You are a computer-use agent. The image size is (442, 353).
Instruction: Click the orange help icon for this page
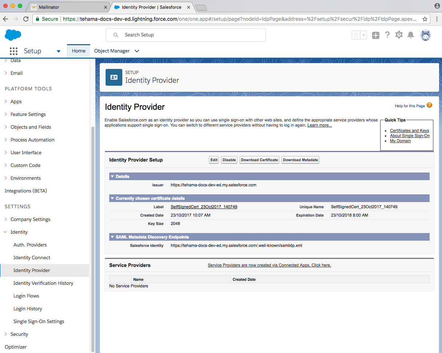[429, 105]
